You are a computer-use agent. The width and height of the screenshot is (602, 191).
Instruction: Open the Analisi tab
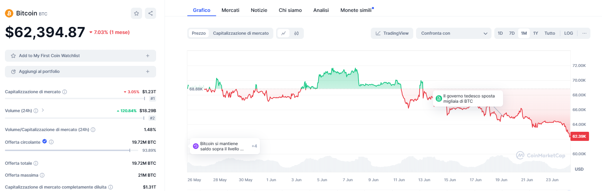click(321, 10)
